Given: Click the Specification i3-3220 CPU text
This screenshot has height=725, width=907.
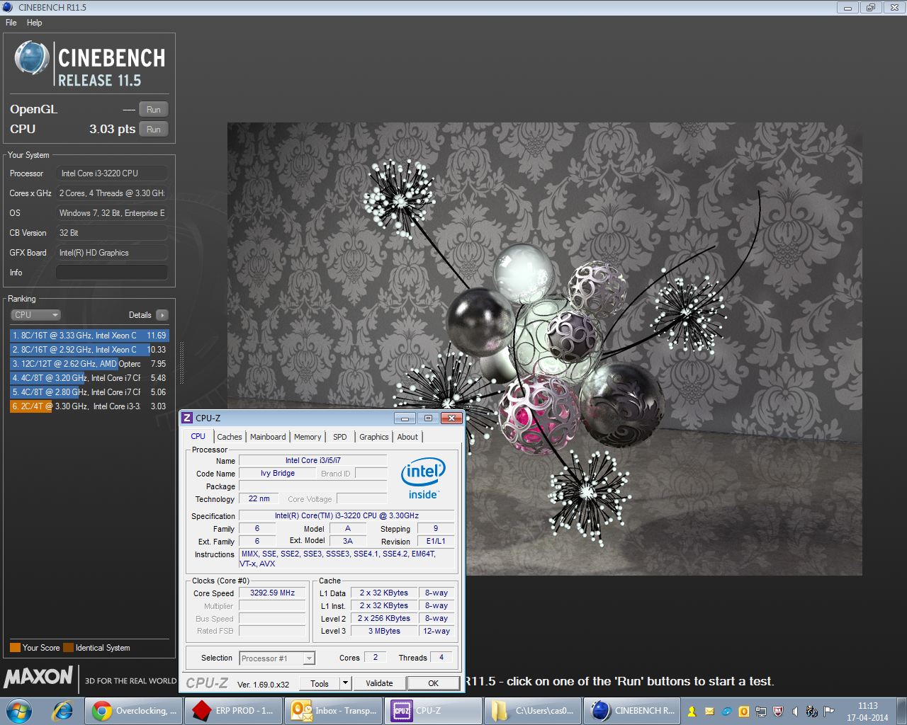Looking at the screenshot, I should click(347, 515).
